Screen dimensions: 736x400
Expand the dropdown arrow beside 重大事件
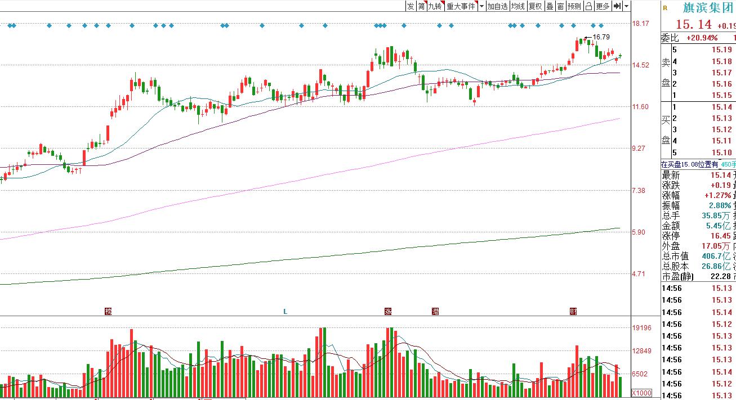(481, 6)
